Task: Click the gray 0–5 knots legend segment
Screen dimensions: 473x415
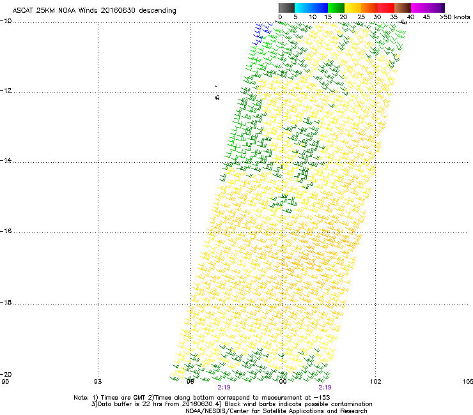Action: click(286, 8)
